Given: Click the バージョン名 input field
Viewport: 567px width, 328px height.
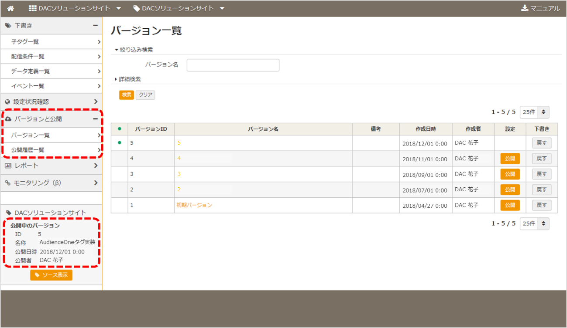Looking at the screenshot, I should [x=233, y=65].
